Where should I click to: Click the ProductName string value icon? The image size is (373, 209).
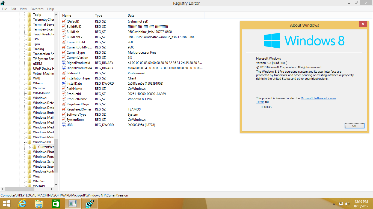coord(64,99)
